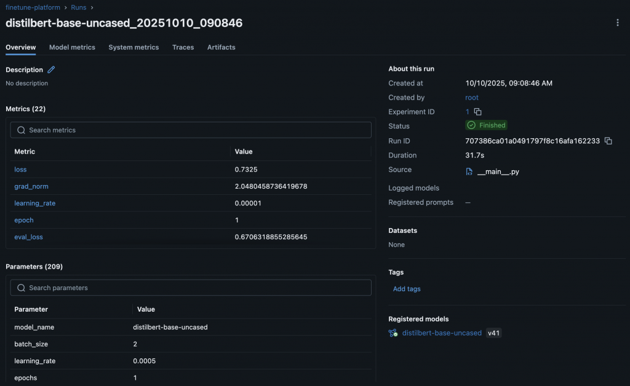Image resolution: width=630 pixels, height=386 pixels.
Task: Select the epochs parameter label
Action: click(26, 377)
